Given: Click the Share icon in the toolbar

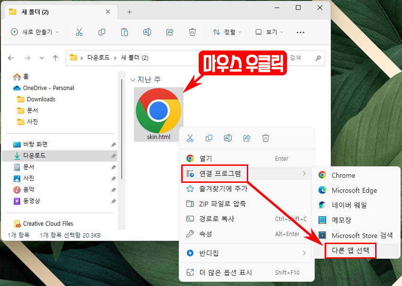Looking at the screenshot, I should point(169,33).
